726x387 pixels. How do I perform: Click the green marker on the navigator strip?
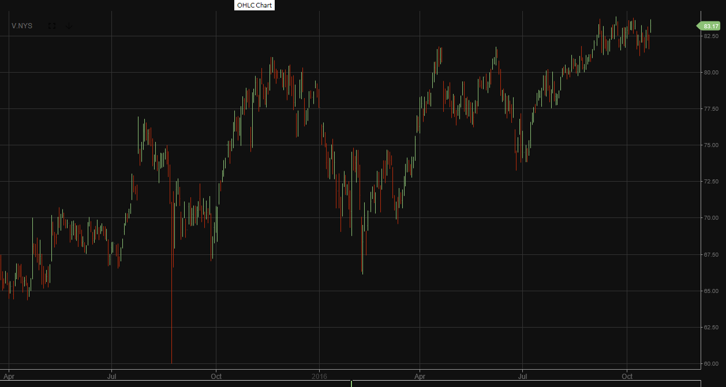click(x=351, y=384)
